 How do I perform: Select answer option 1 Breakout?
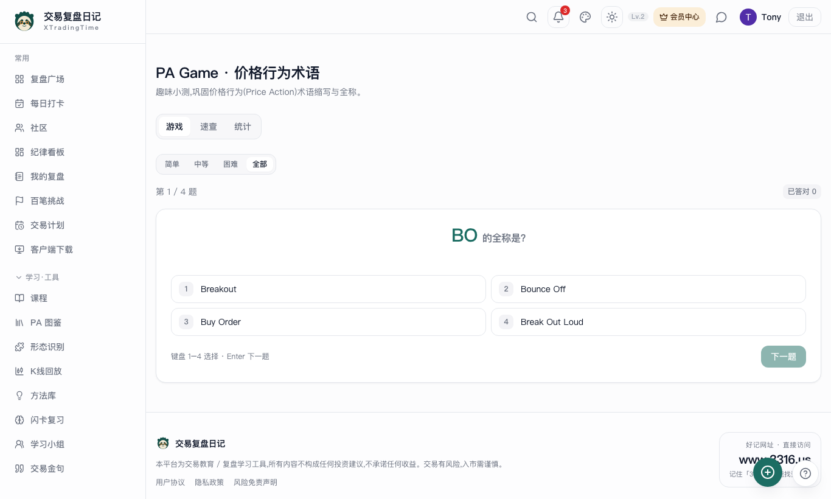[x=329, y=289]
